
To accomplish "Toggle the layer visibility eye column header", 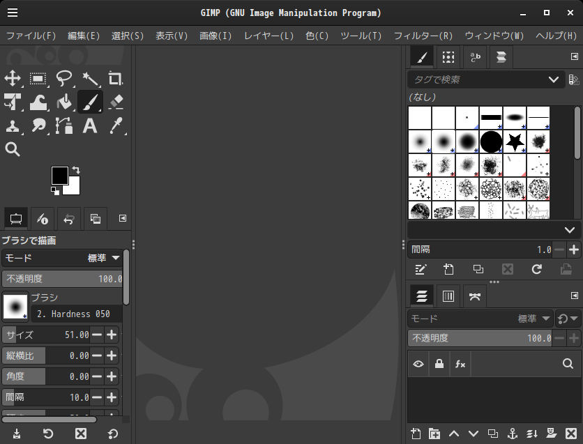I will 418,364.
